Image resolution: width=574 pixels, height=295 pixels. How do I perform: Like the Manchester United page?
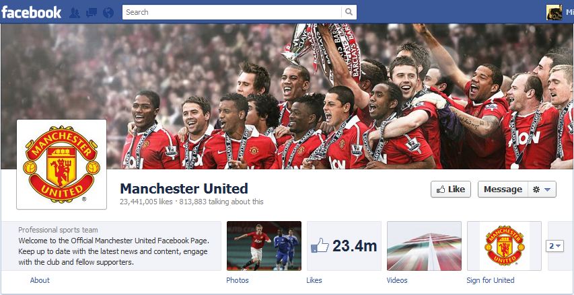click(x=451, y=189)
